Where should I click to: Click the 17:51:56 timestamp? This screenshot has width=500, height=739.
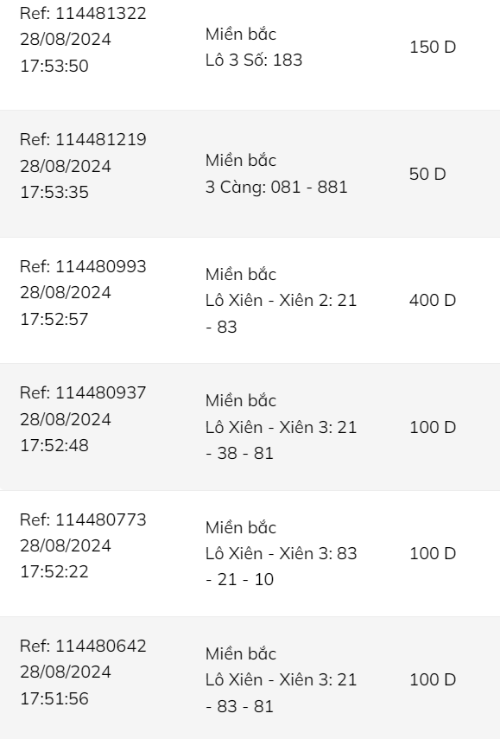coord(54,698)
